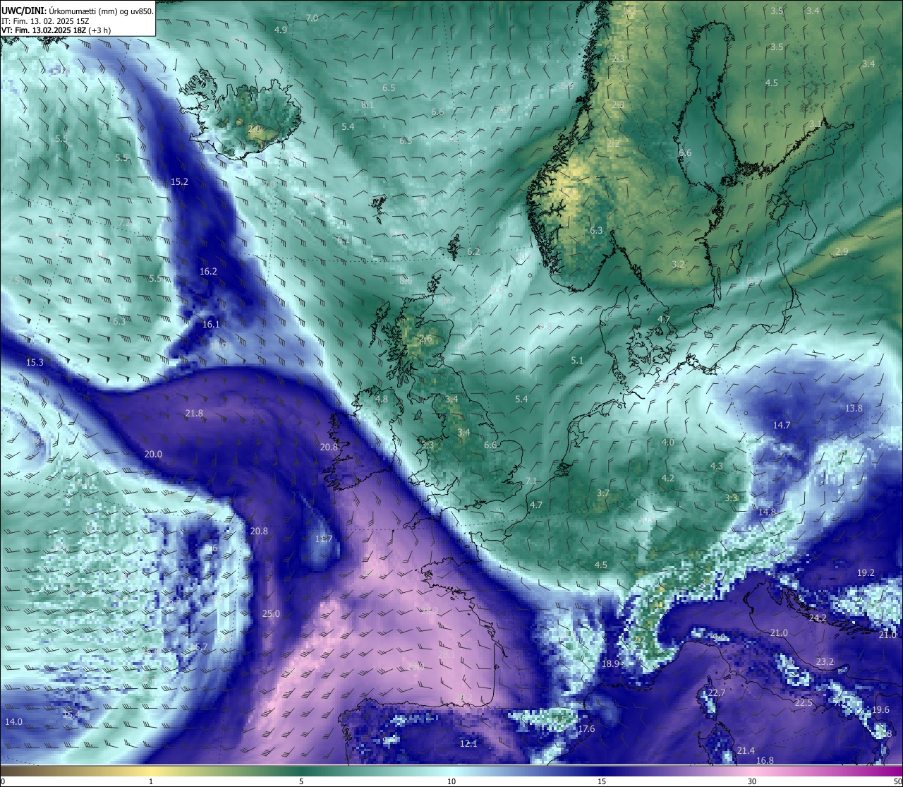
Task: Click the 16.8 value at the bottom
Action: 765,760
